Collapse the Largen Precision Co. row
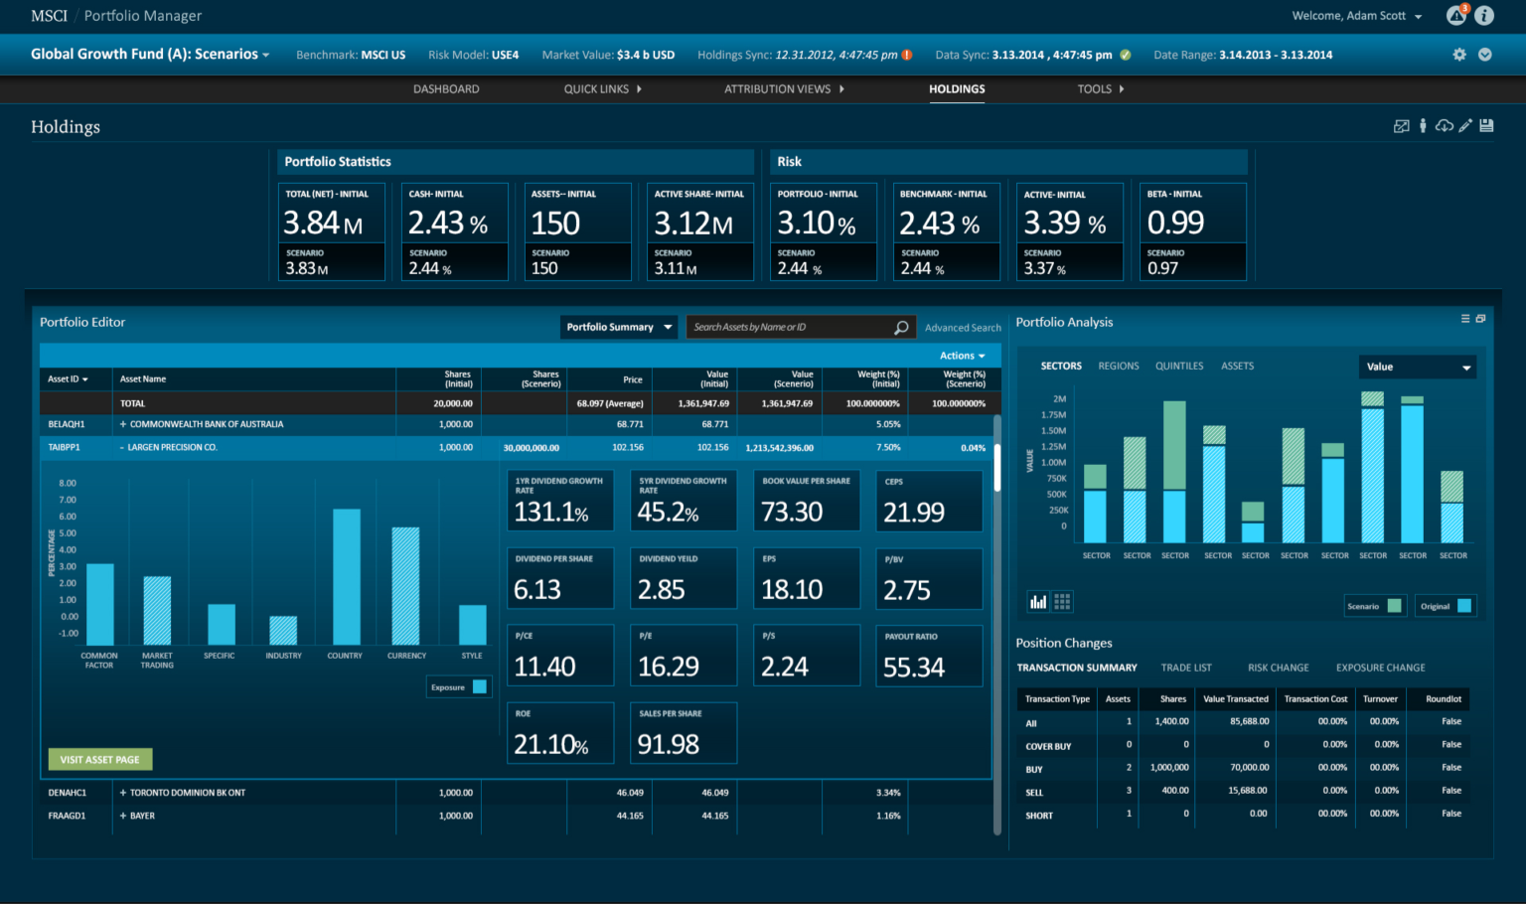1526x904 pixels. (123, 447)
